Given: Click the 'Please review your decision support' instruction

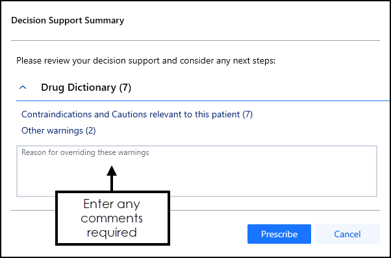Looking at the screenshot, I should coord(146,61).
